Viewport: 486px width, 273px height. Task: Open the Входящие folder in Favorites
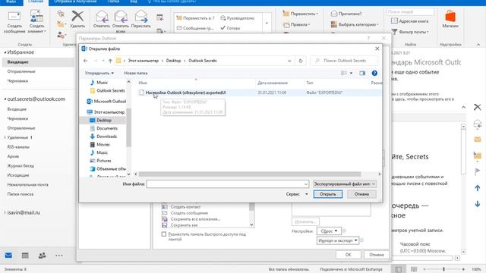[17, 62]
